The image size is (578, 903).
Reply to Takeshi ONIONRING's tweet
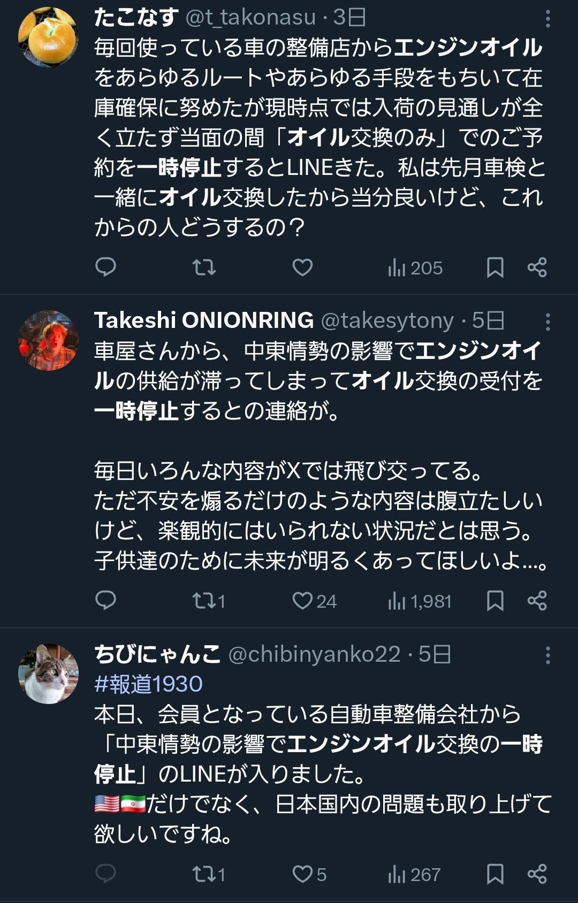pos(105,601)
